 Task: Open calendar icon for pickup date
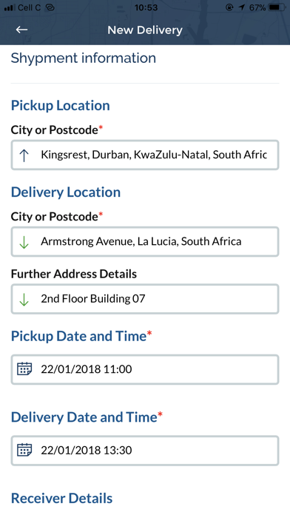tap(24, 368)
